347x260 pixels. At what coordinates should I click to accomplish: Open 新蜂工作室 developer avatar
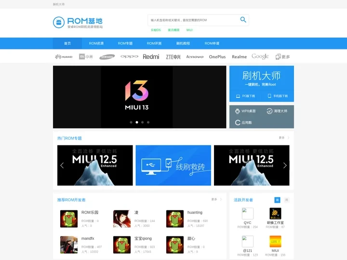tap(275, 213)
